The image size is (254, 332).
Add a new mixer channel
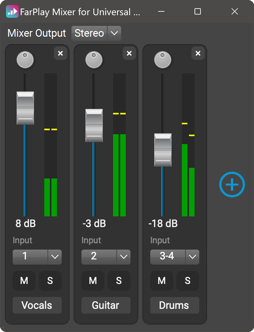pyautogui.click(x=232, y=185)
